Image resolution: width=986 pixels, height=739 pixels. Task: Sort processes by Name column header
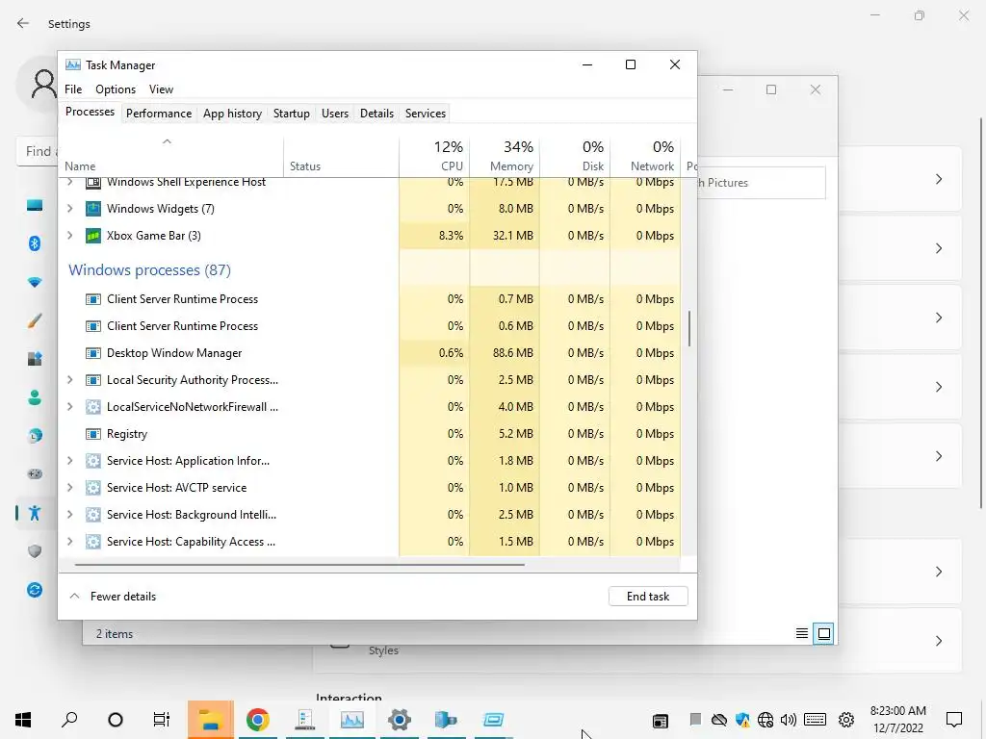click(171, 156)
